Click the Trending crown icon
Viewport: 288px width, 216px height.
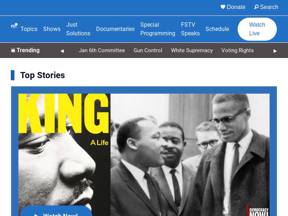(x=13, y=50)
